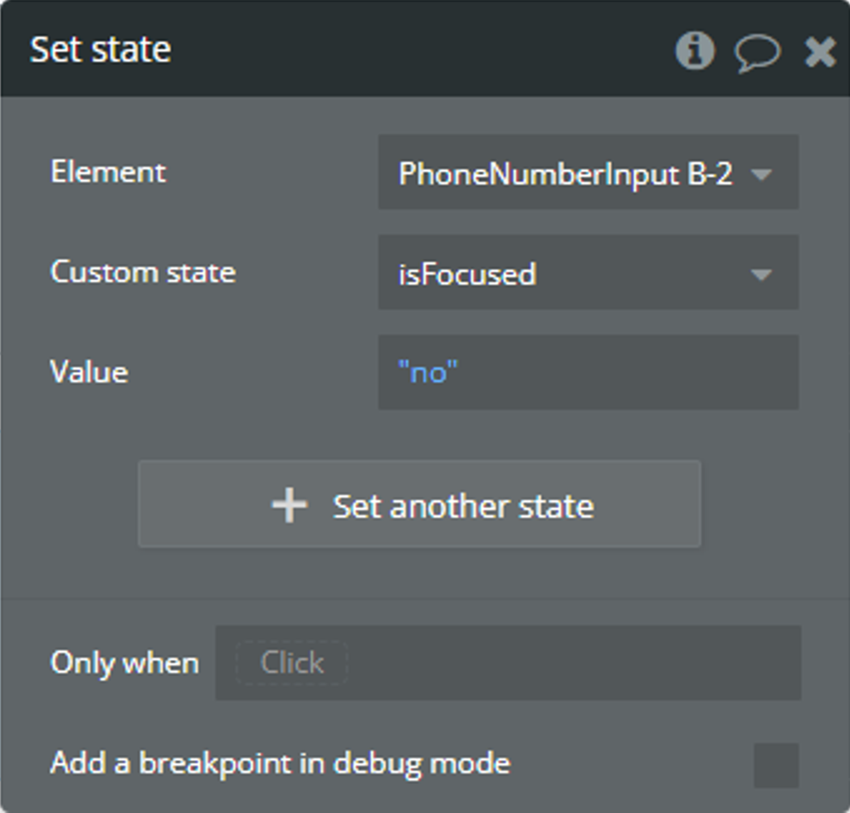The image size is (850, 813).
Task: Click the Only when label
Action: (125, 664)
